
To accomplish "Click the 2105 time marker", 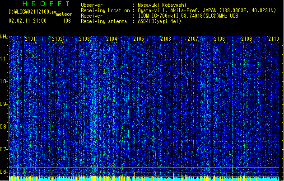I will 139,39.
